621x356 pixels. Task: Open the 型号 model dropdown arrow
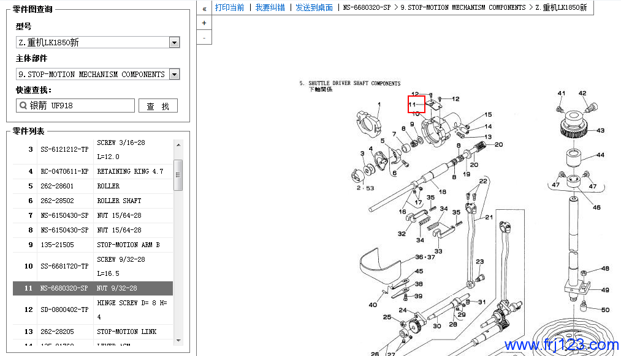[x=174, y=43]
